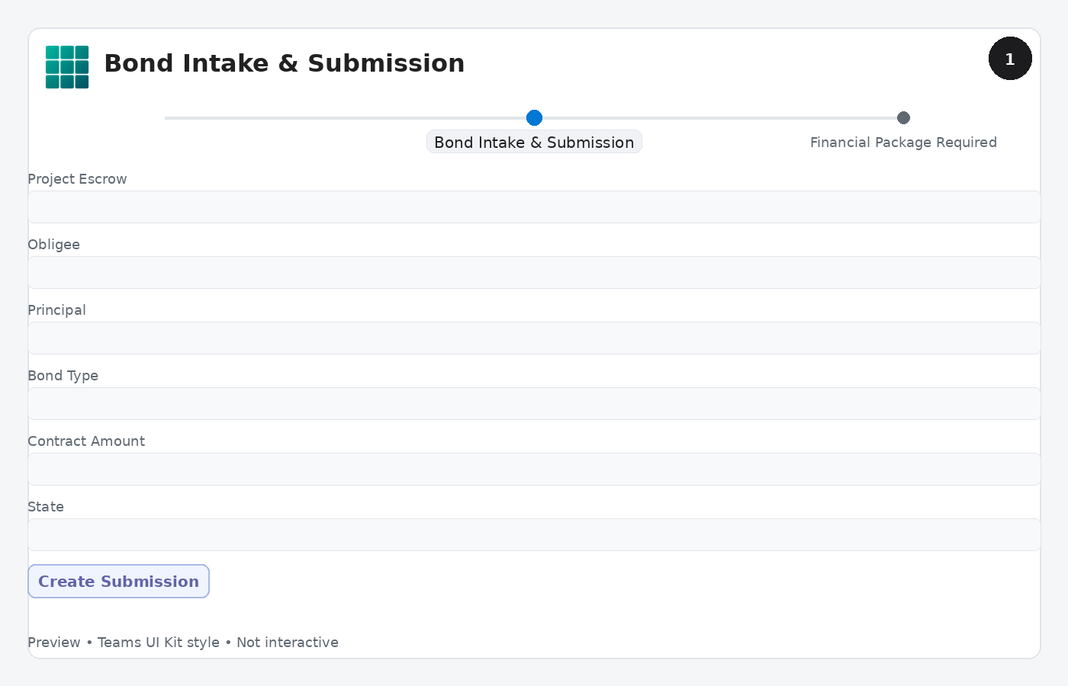Open the Bond Intake & Submission step label
The width and height of the screenshot is (1068, 686).
point(534,142)
